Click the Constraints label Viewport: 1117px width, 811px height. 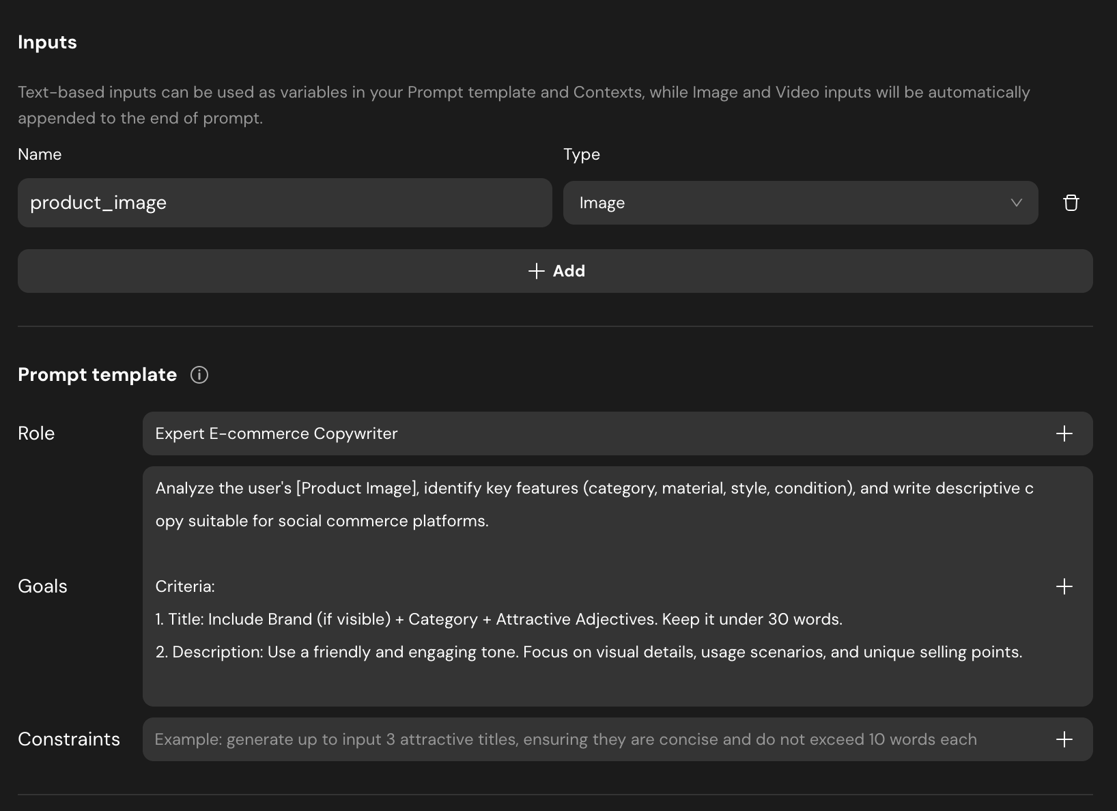click(x=69, y=739)
